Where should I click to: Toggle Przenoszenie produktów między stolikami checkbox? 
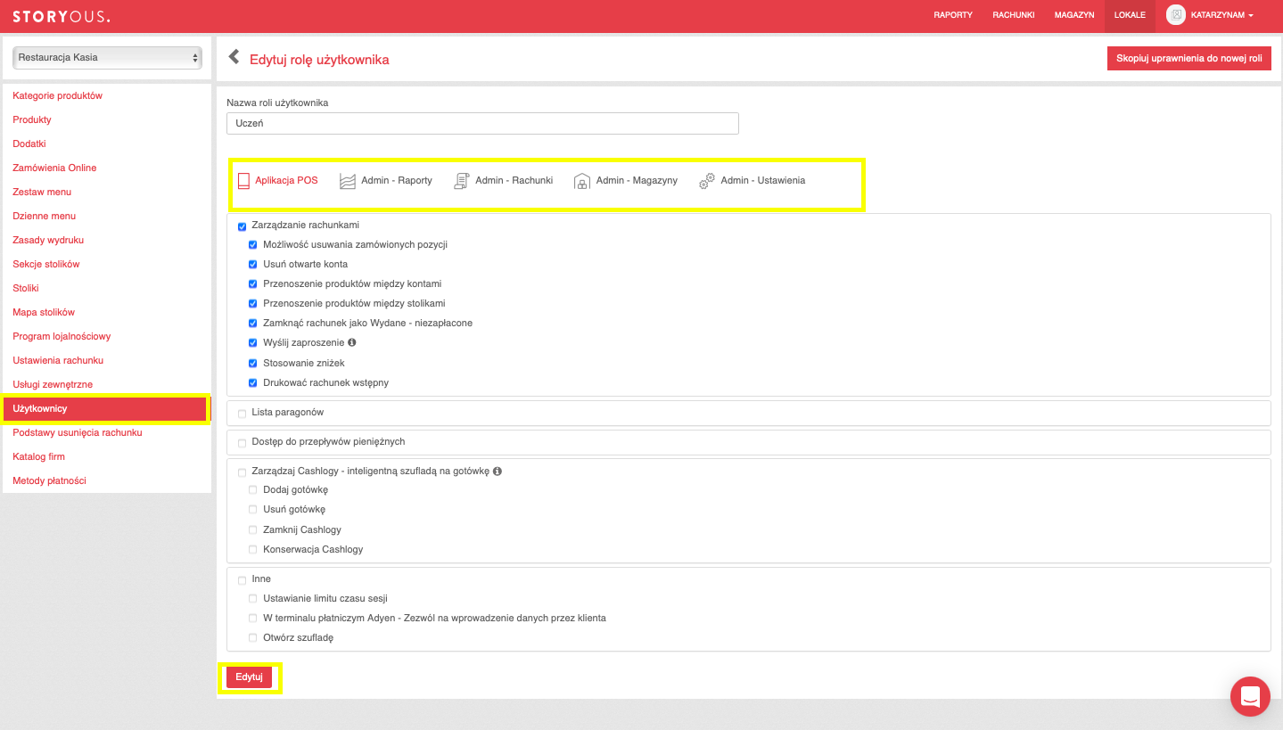click(253, 304)
